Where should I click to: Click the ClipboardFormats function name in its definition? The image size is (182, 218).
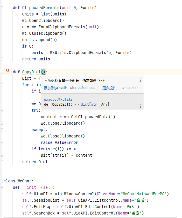[41, 8]
